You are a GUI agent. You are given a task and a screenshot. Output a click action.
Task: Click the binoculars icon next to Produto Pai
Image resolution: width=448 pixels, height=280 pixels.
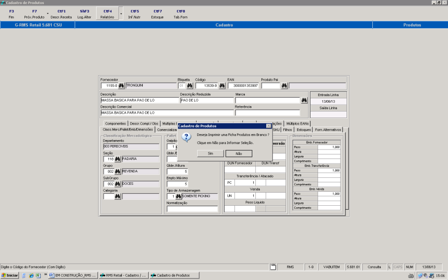(x=284, y=86)
